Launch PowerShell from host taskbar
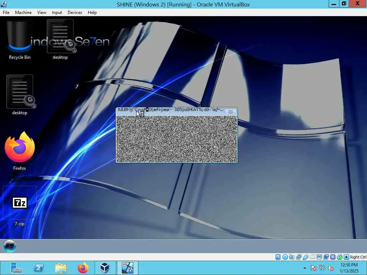Viewport: 367px width, 275px height. click(39, 268)
